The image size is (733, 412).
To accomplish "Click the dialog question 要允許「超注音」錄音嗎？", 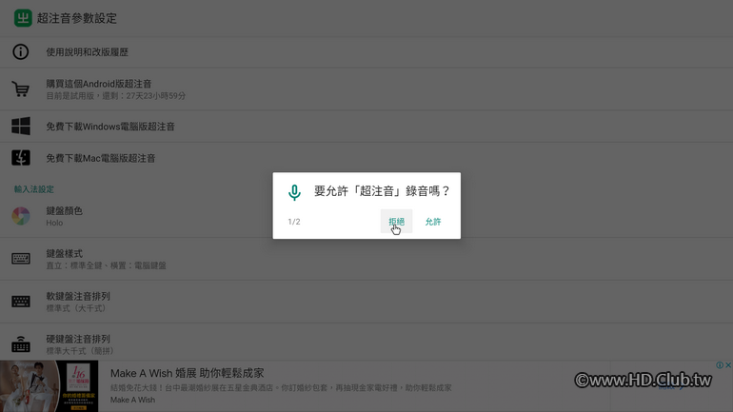I will pyautogui.click(x=382, y=191).
